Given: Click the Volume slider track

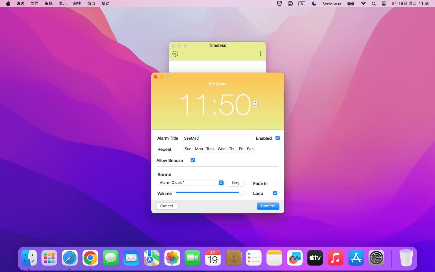Looking at the screenshot, I should click(208, 193).
